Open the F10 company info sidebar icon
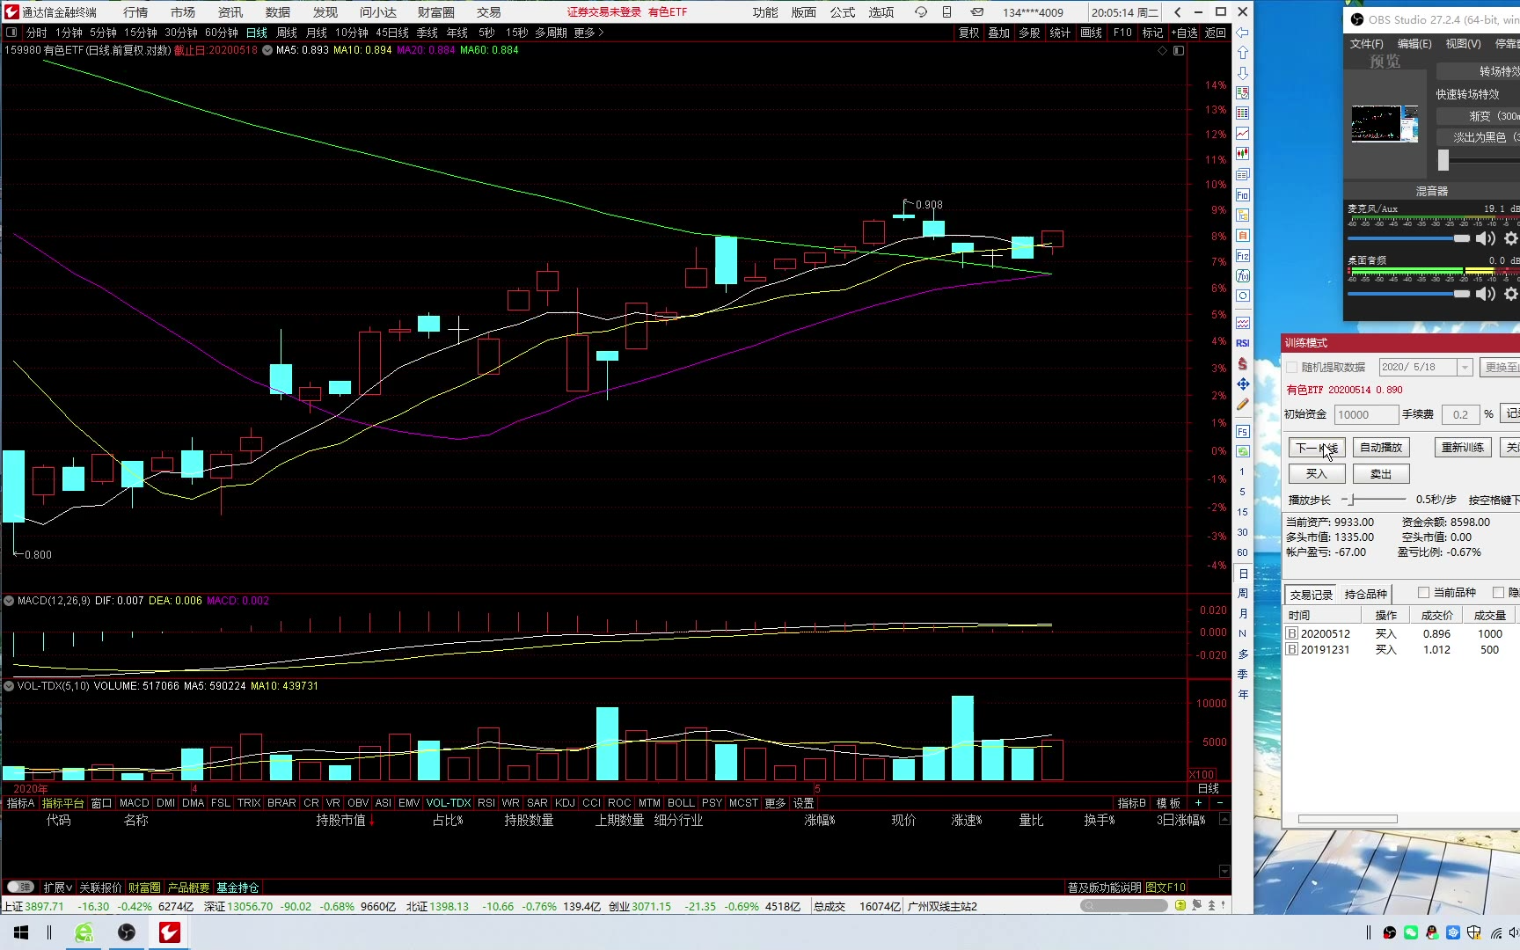Screen dimensions: 1520x950 pyautogui.click(x=1242, y=195)
